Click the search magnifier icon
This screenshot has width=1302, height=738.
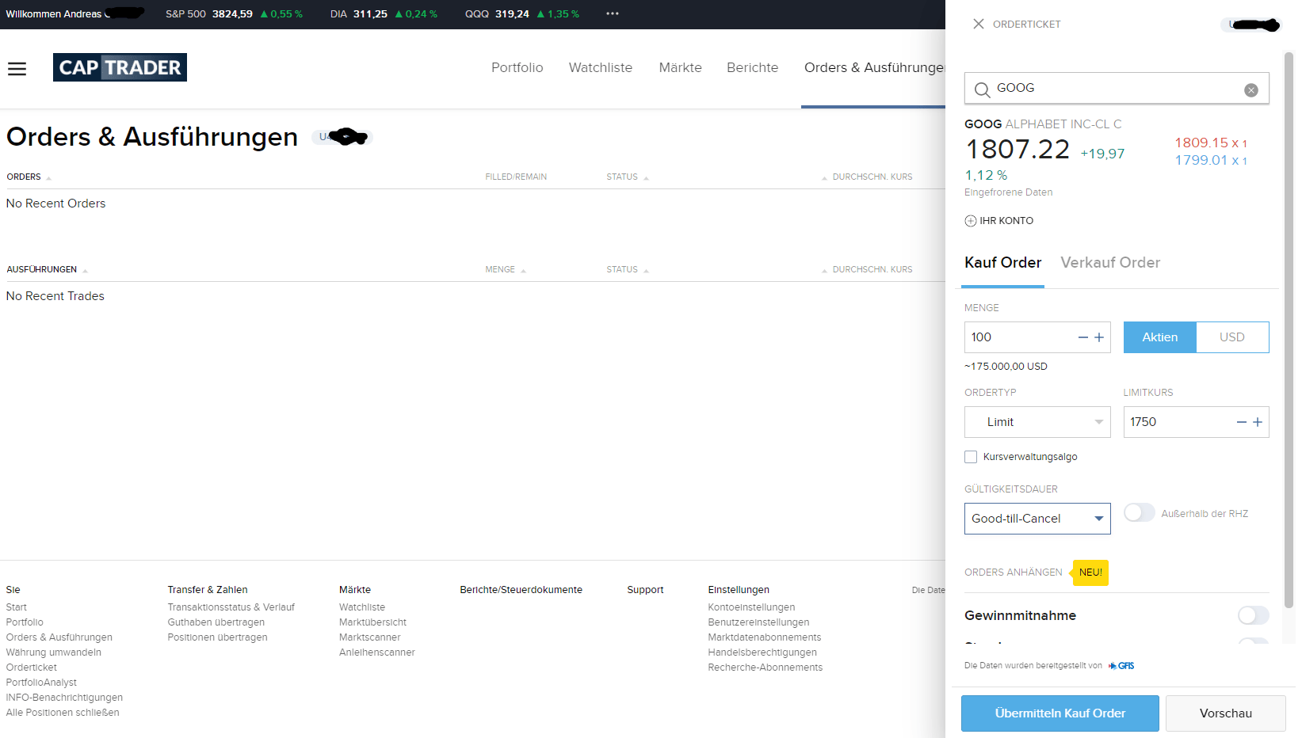[x=982, y=89]
